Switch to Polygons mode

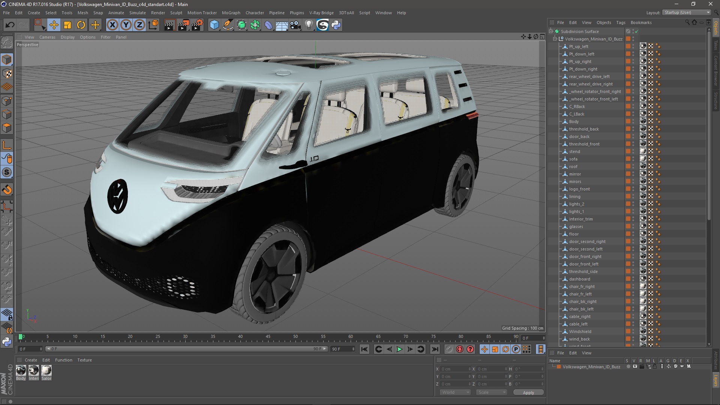[x=7, y=128]
